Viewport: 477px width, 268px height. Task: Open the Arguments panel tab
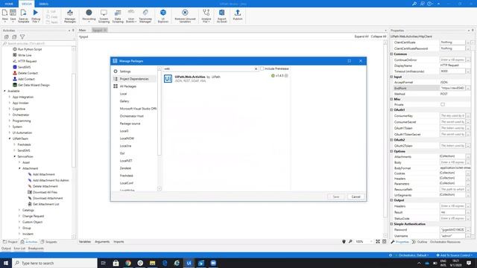[102, 241]
